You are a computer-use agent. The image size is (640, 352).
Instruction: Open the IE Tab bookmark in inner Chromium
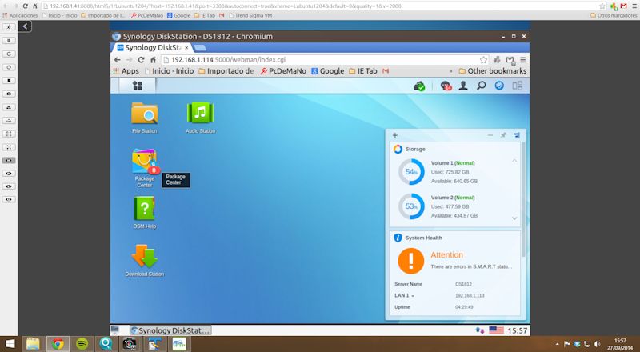click(x=363, y=71)
